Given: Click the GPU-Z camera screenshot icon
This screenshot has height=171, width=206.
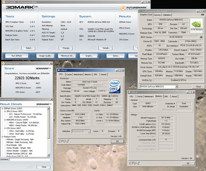Looking at the screenshot, I should (203, 15).
